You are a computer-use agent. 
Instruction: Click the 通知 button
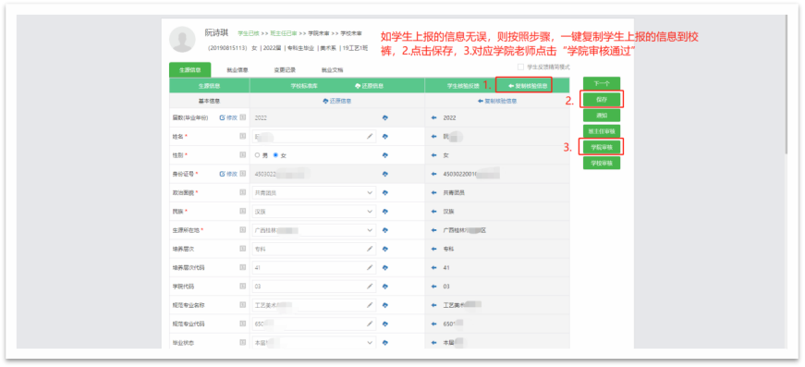pyautogui.click(x=602, y=115)
